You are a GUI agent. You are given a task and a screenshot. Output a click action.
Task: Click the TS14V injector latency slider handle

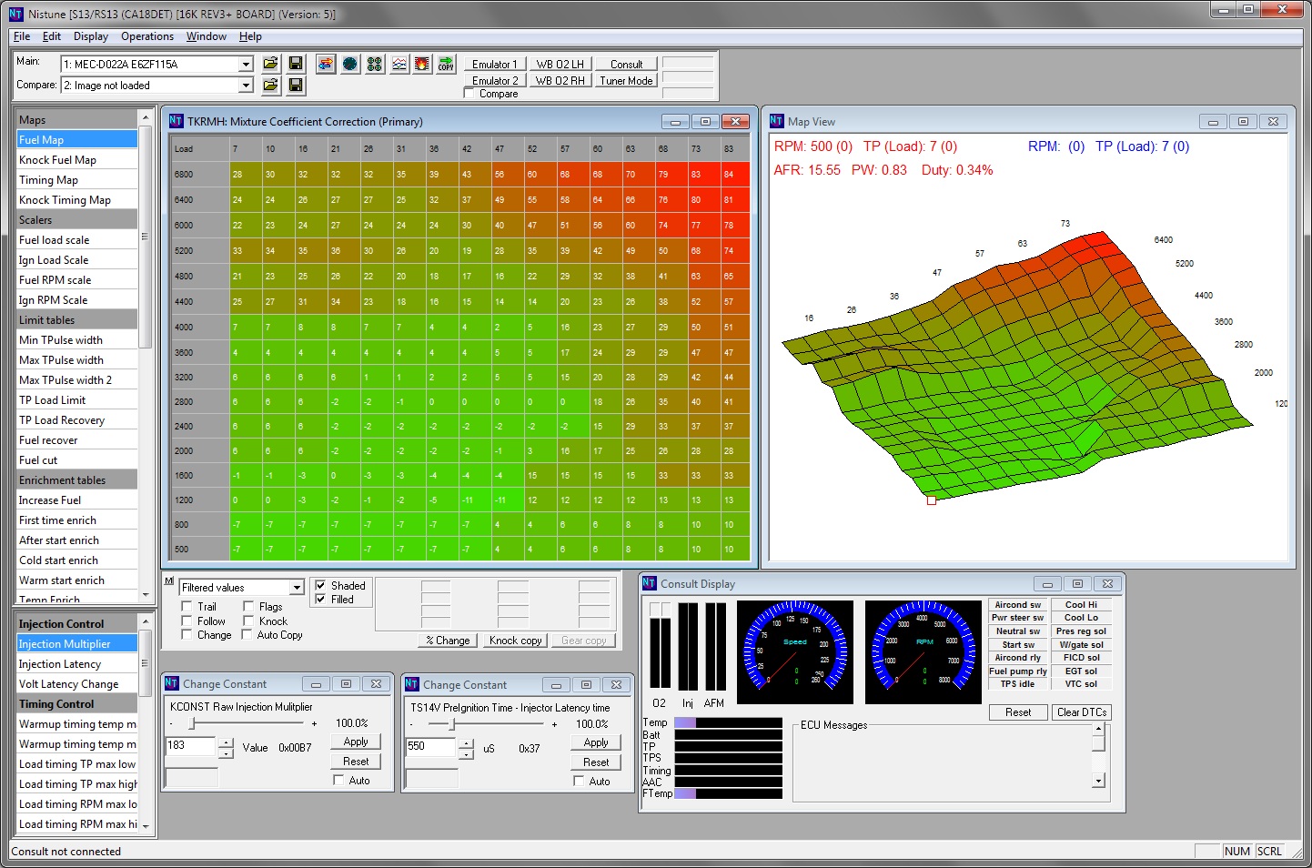(452, 724)
